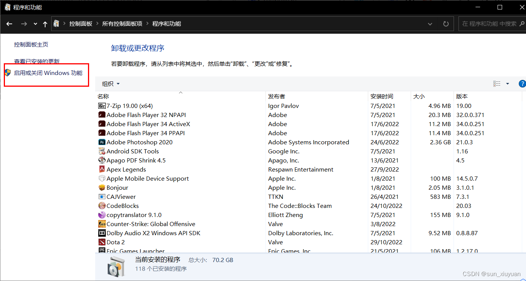Click the Adobe Flash Player 34 PPAPI icon

pos(102,133)
